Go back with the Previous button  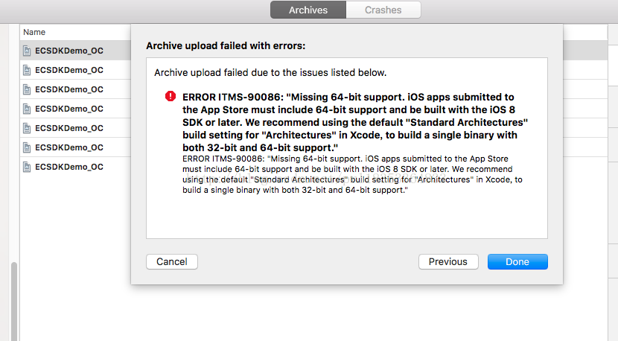pos(448,262)
